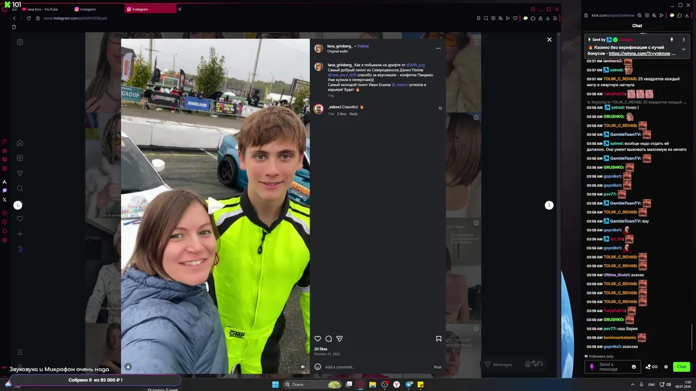Image resolution: width=696 pixels, height=391 pixels.
Task: Open pinned message three-dot options
Action: (683, 40)
